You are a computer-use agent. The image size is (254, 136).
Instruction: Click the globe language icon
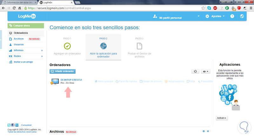click(242, 16)
